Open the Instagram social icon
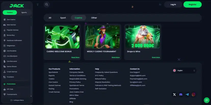This screenshot has width=211, height=105. point(193,95)
